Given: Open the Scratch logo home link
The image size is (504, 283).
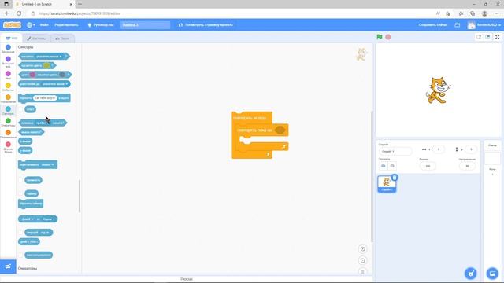Looking at the screenshot, I should click(x=12, y=24).
